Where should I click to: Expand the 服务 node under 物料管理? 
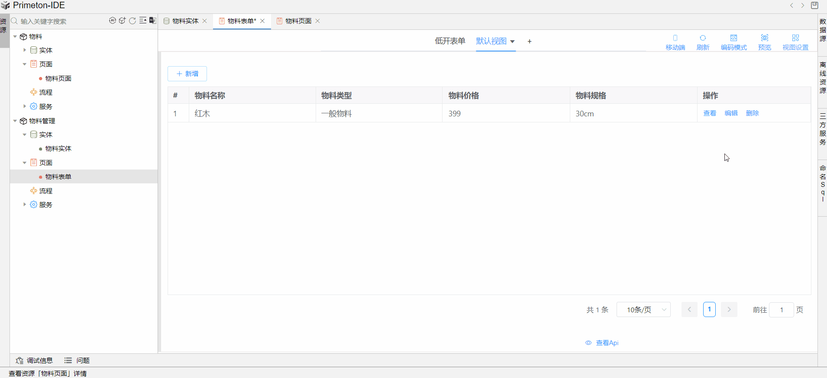25,205
